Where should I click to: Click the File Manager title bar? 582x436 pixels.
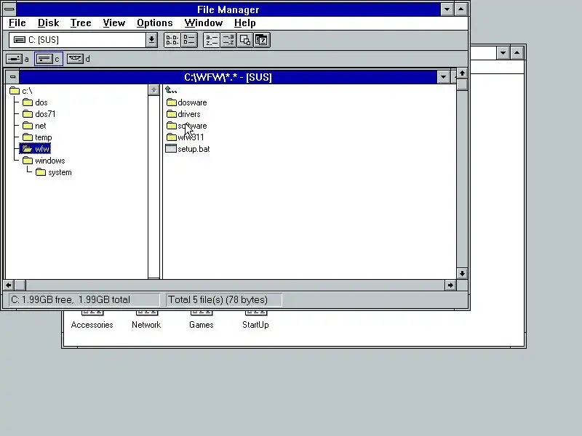click(x=228, y=9)
